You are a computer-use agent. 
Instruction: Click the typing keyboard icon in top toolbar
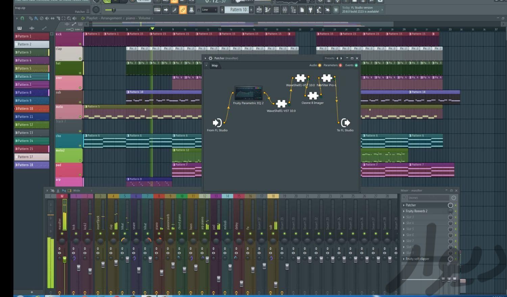pos(157,10)
